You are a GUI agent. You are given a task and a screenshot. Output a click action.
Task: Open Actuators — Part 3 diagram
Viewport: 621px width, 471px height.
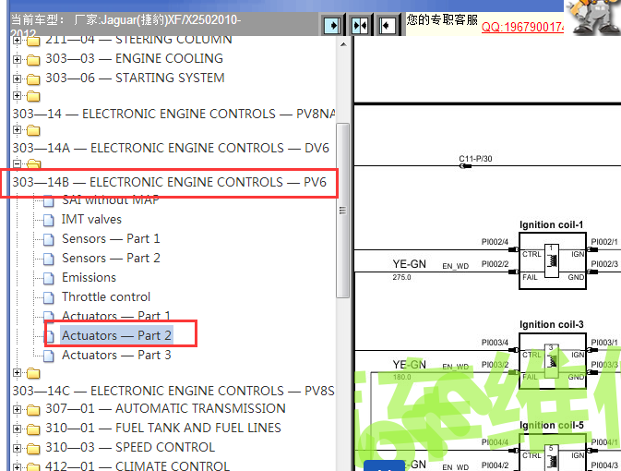click(x=116, y=355)
